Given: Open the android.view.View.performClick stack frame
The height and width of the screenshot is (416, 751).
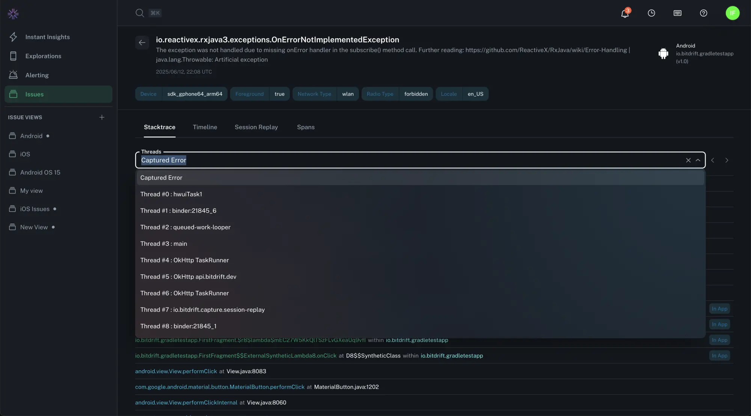Looking at the screenshot, I should tap(176, 371).
